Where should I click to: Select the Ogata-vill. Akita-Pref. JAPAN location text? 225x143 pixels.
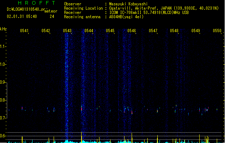coord(164,8)
